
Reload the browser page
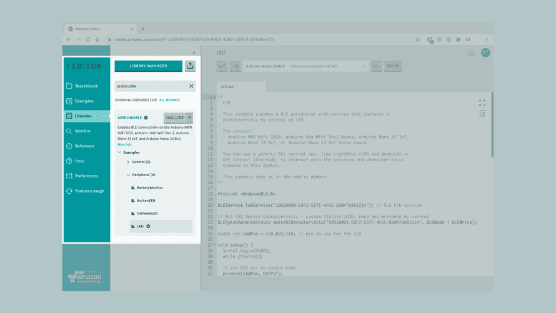tap(88, 40)
